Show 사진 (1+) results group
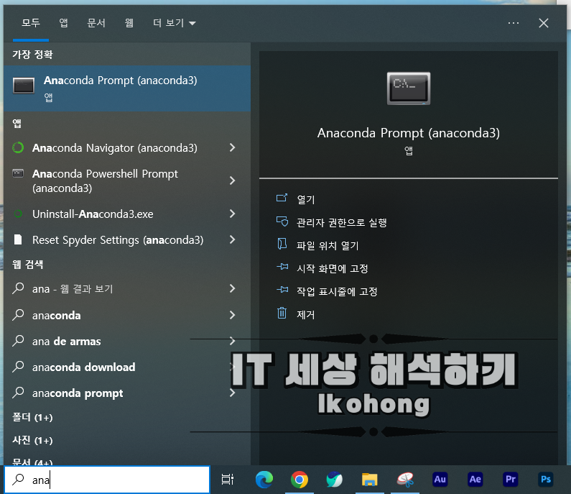This screenshot has height=494, width=571. [33, 440]
